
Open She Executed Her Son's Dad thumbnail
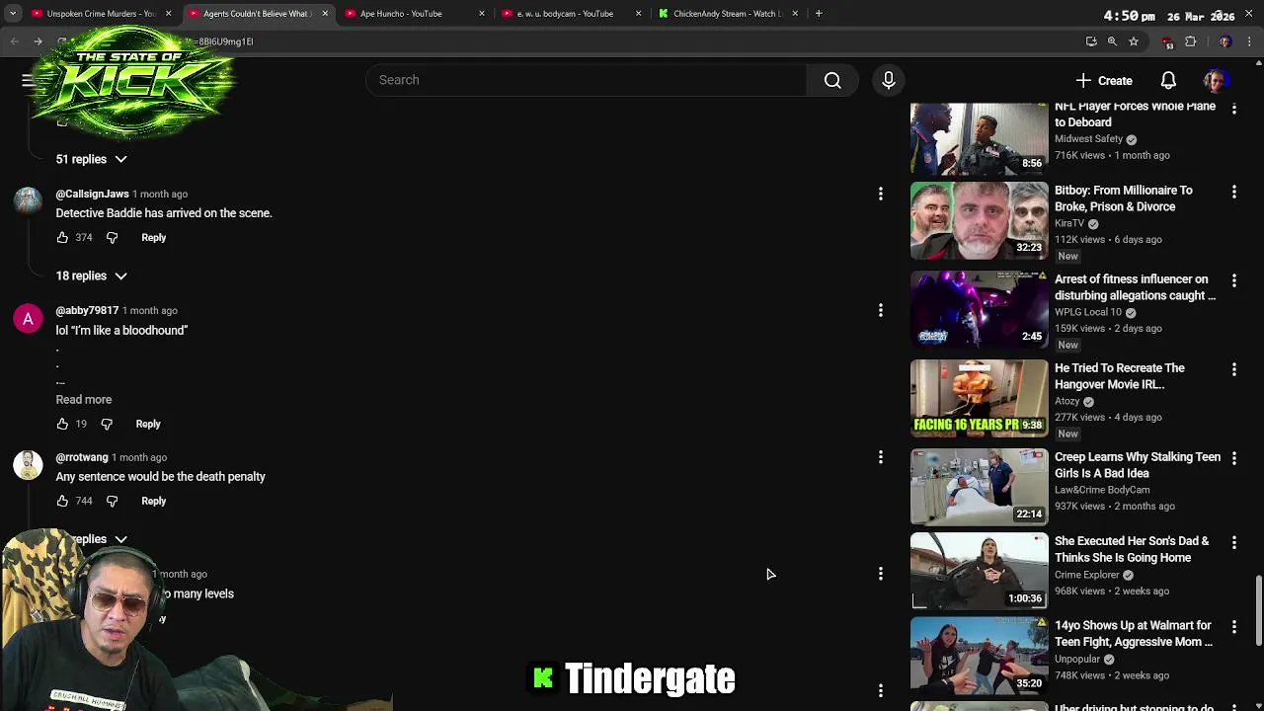tap(979, 571)
